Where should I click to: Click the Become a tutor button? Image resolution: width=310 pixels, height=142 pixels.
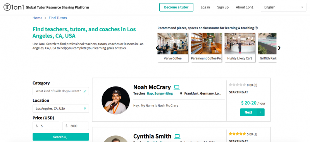tap(176, 7)
